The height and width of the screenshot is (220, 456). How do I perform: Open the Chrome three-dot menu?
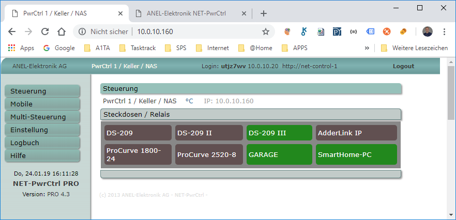(444, 32)
